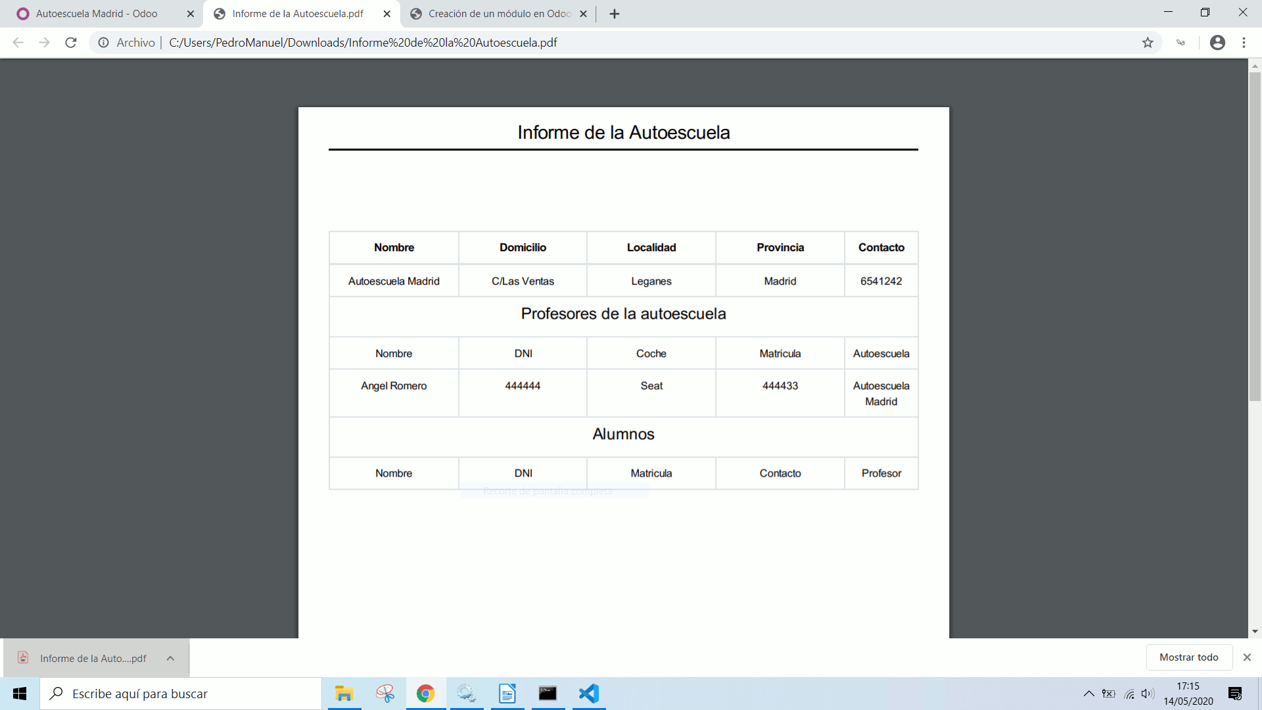1262x710 pixels.
Task: Open the command prompt from the taskbar
Action: [x=548, y=694]
